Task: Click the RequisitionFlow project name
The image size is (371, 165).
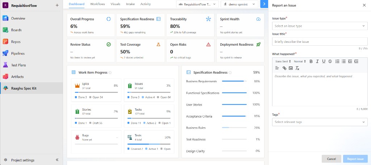Action: tap(24, 5)
